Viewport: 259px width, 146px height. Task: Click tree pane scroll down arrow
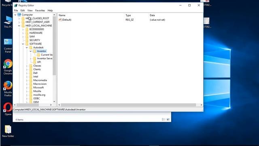pos(54,101)
